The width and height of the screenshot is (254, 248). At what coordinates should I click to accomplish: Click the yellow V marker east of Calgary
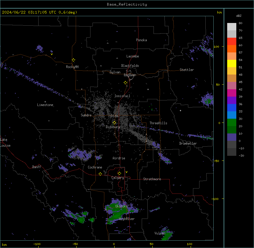[x=126, y=172]
